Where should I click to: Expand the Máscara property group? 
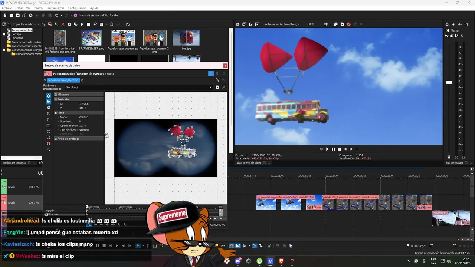click(56, 95)
